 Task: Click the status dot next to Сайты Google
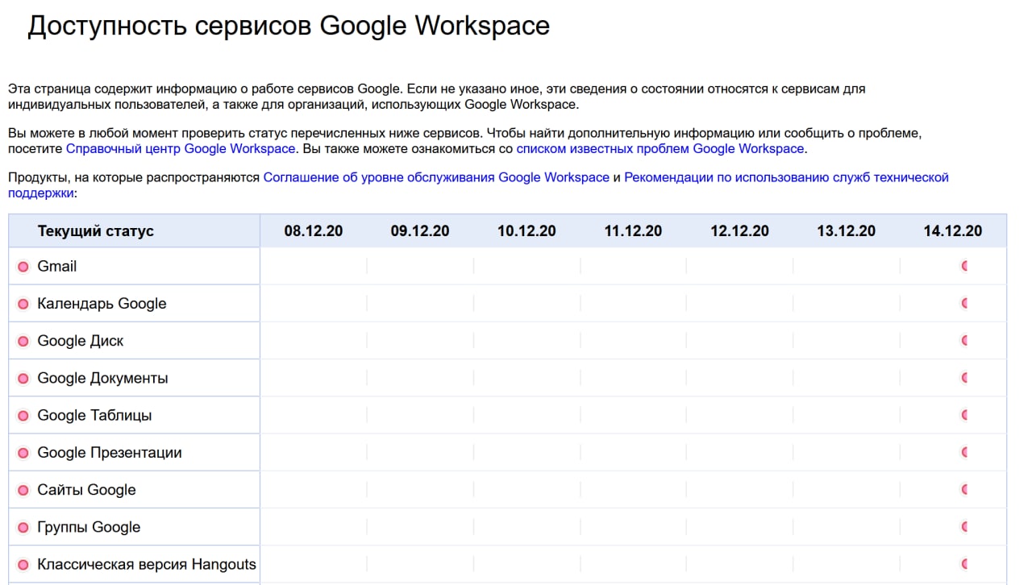(x=23, y=490)
